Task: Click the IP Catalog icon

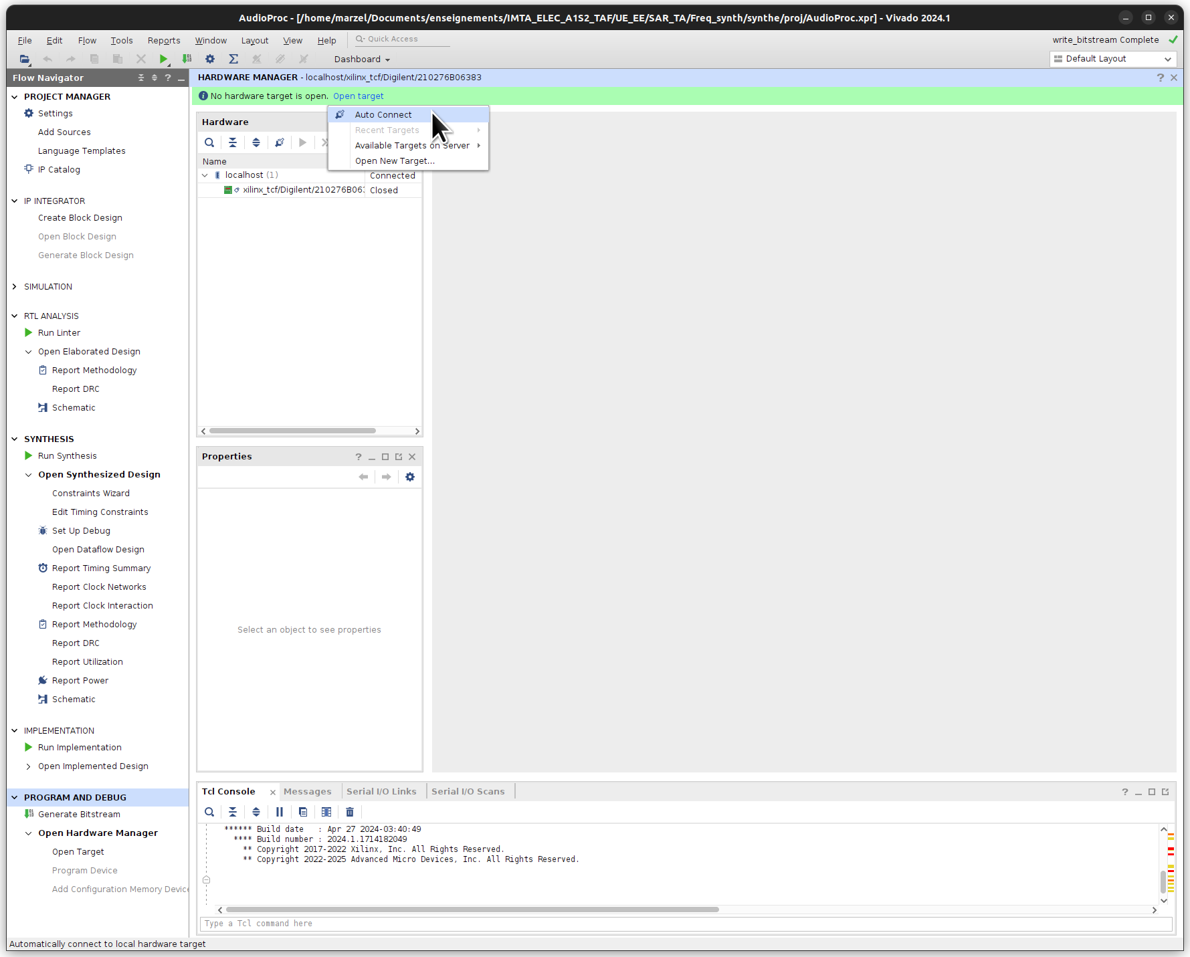Action: [x=29, y=169]
